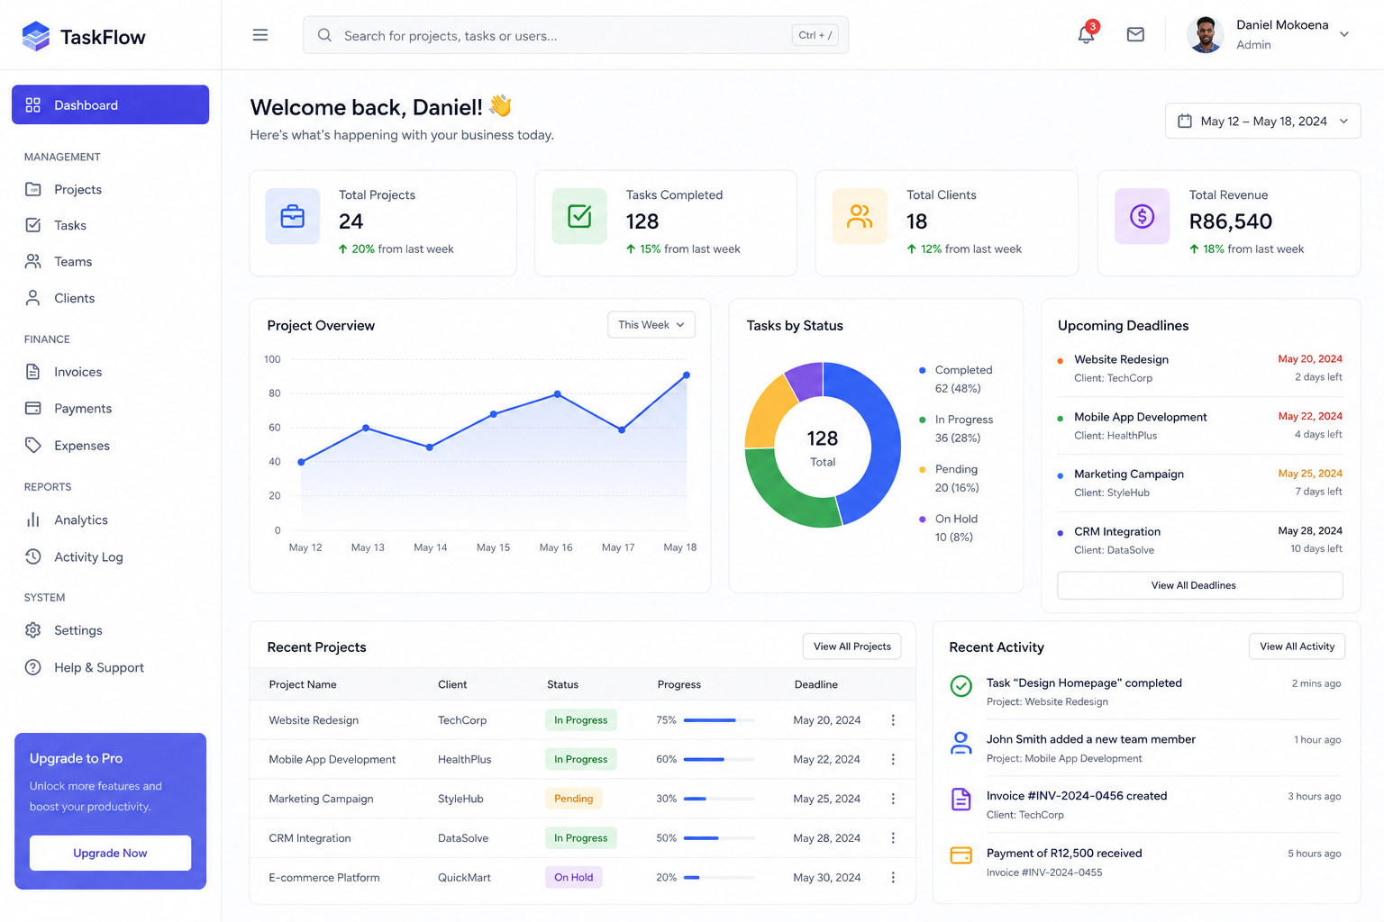Click the search magnifier icon
Screen dimensions: 1384x922
click(324, 35)
